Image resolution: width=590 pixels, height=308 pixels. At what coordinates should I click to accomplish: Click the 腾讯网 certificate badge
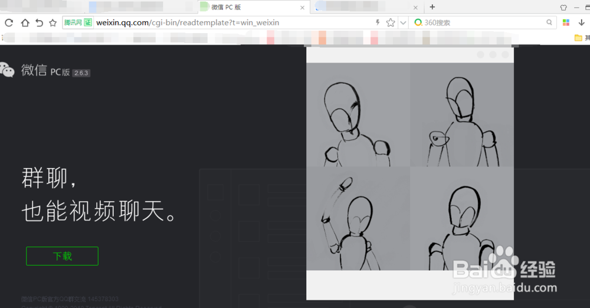78,22
